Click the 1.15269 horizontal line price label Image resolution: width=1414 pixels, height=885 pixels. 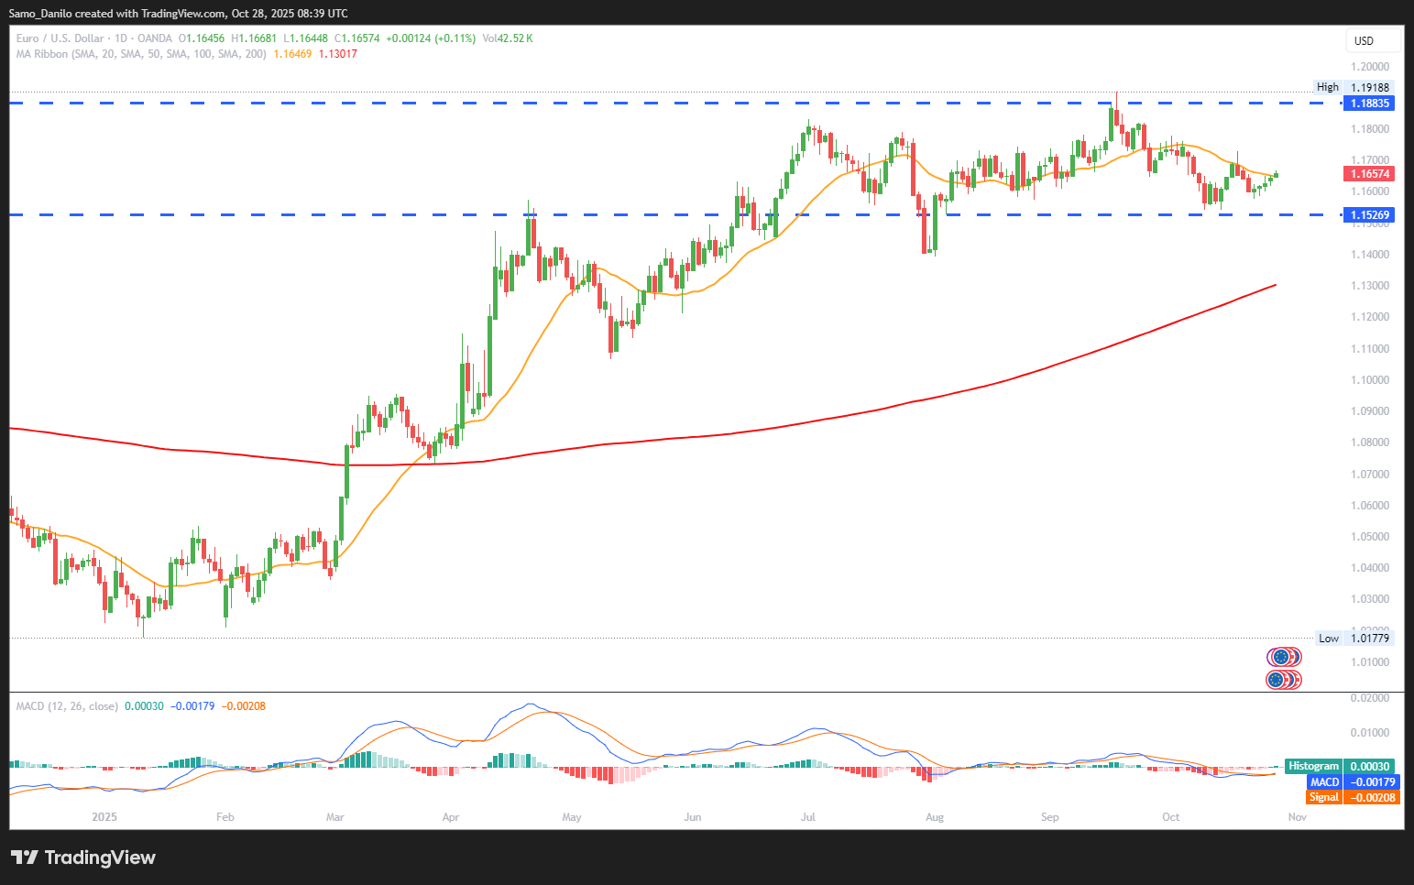point(1369,215)
